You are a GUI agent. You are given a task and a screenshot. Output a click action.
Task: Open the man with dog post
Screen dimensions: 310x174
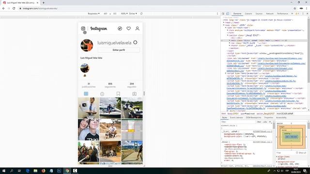point(110,130)
